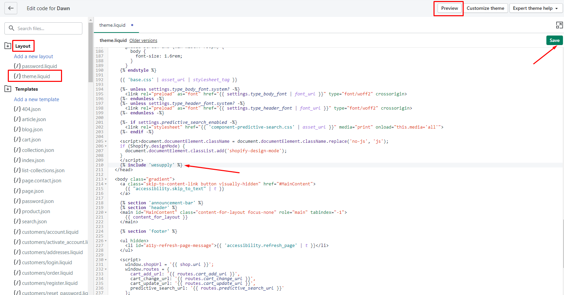Click the search.json file icon
This screenshot has height=295, width=564.
click(17, 221)
